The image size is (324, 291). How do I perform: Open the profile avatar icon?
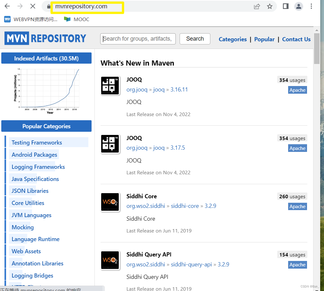(299, 6)
